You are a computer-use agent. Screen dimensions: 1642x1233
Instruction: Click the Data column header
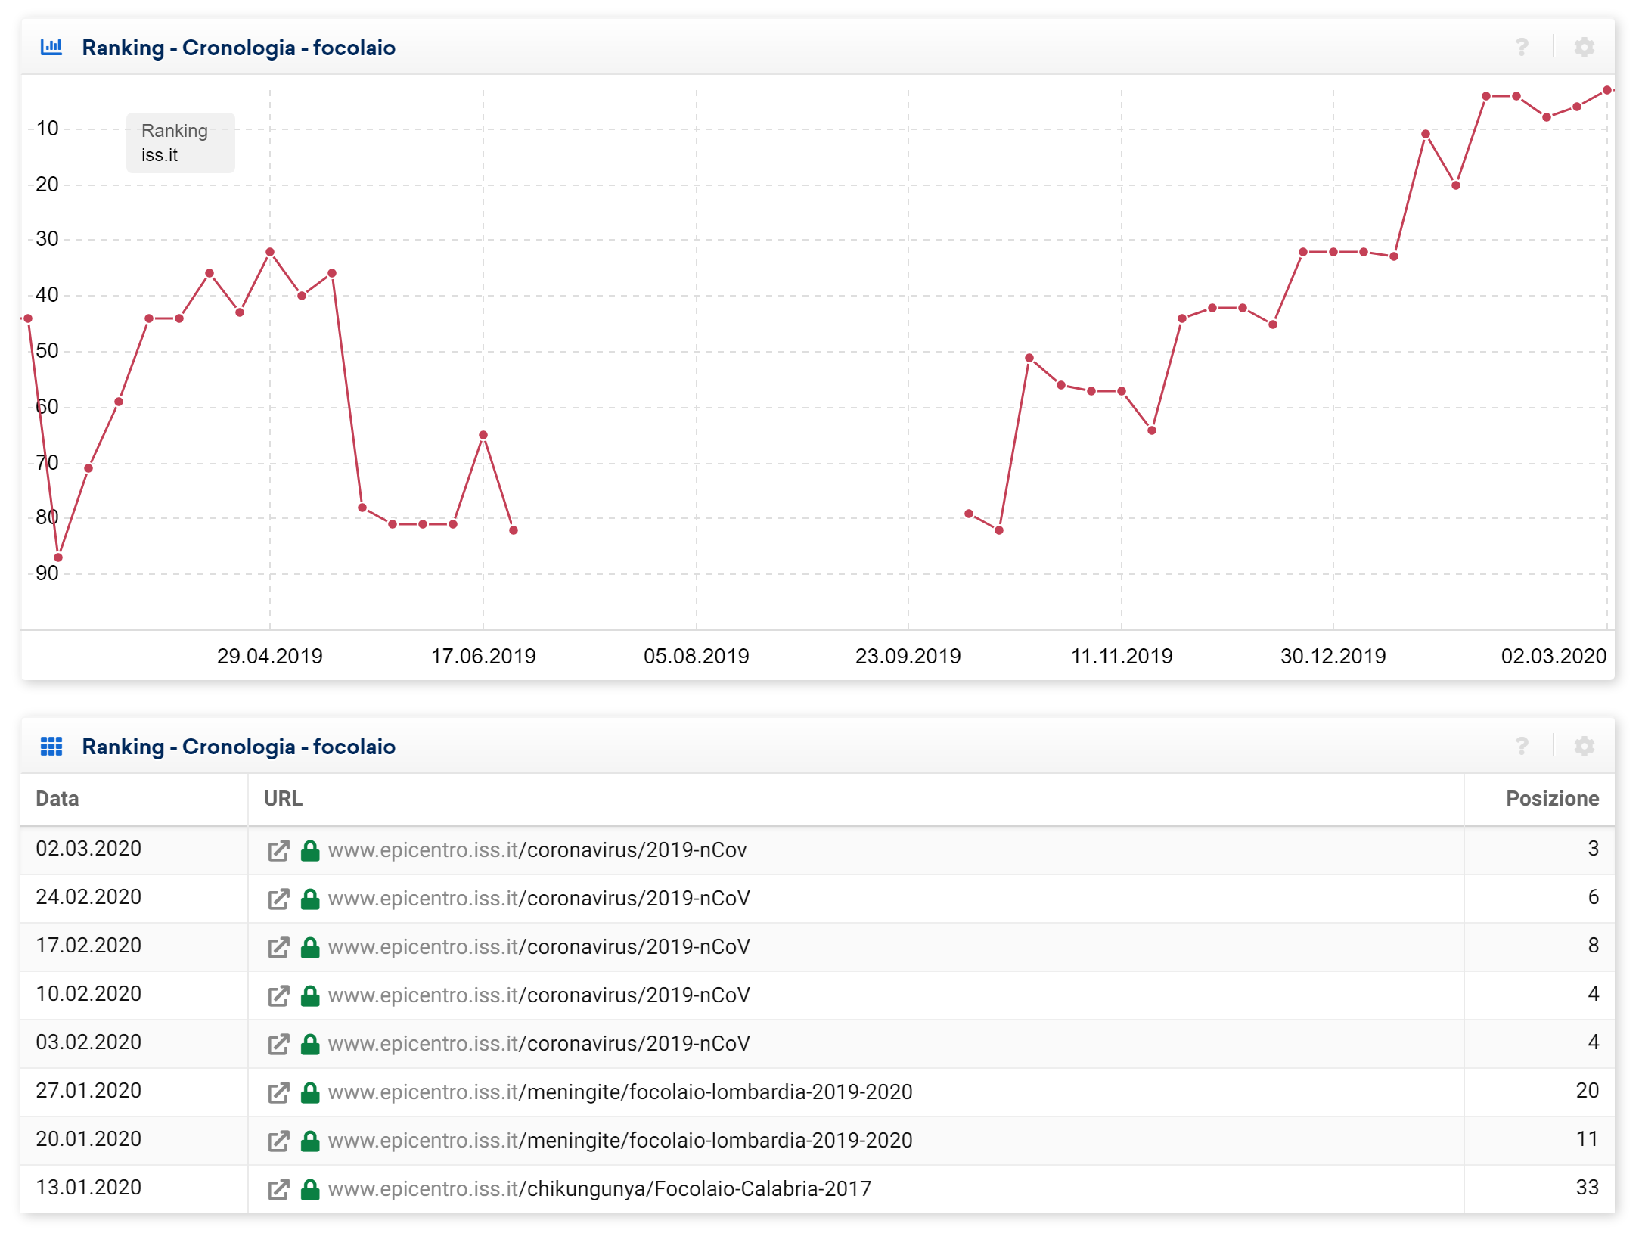[x=57, y=799]
